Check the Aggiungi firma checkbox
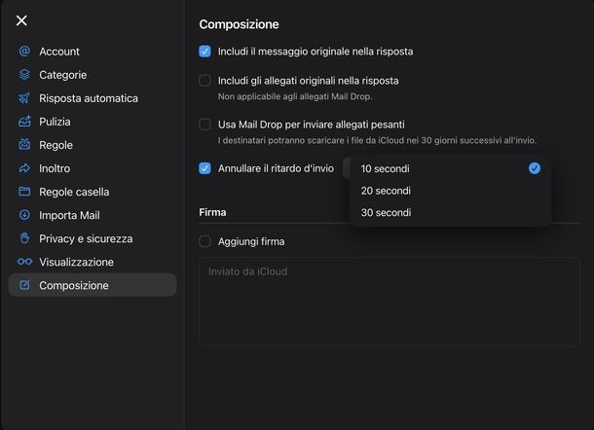Viewport: 594px width, 430px height. coord(204,241)
